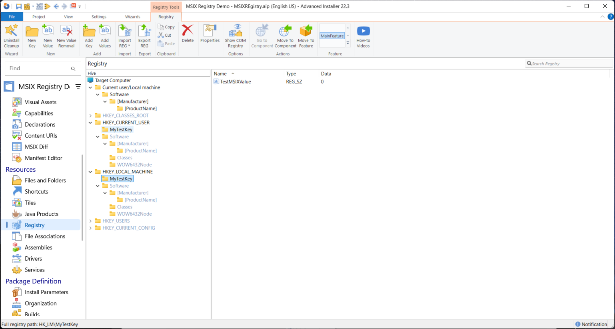The image size is (615, 329).
Task: Select New Value Removal tool
Action: coord(66,36)
